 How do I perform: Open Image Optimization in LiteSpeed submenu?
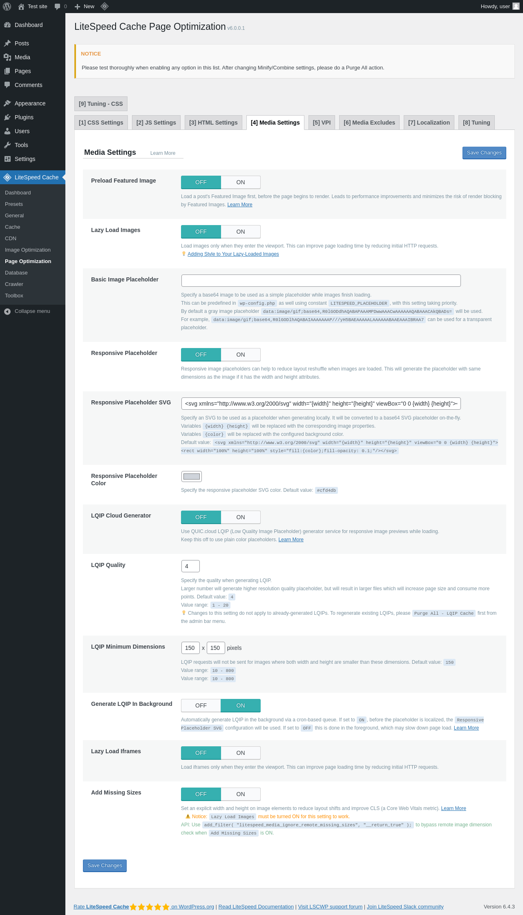28,250
